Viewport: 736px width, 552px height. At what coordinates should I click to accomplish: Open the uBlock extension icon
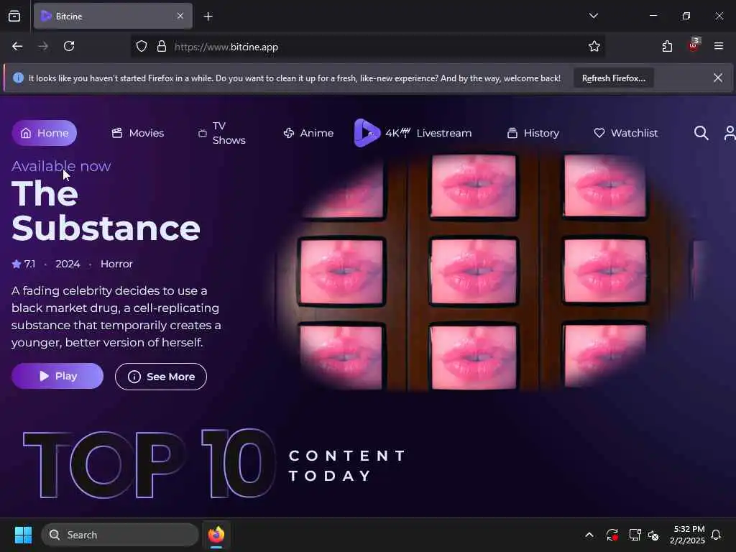point(694,45)
